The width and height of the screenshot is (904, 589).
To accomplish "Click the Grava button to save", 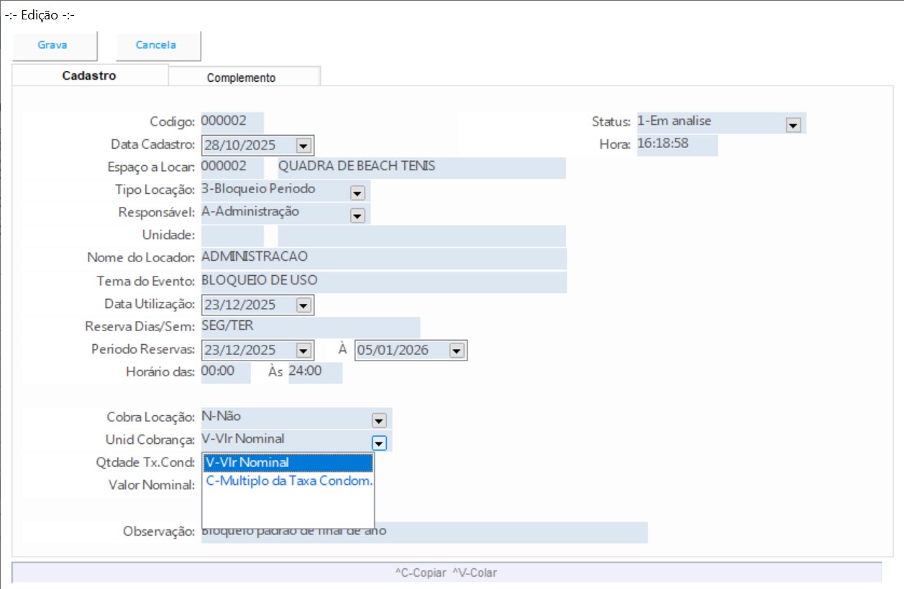I will coord(53,45).
